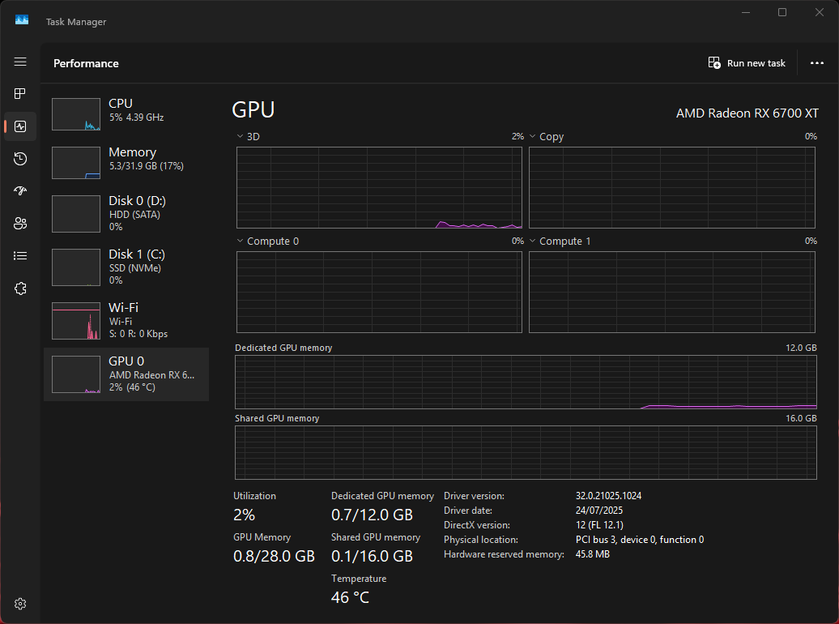Click the 3D engine usage graph
Image resolution: width=839 pixels, height=624 pixels.
(x=379, y=187)
